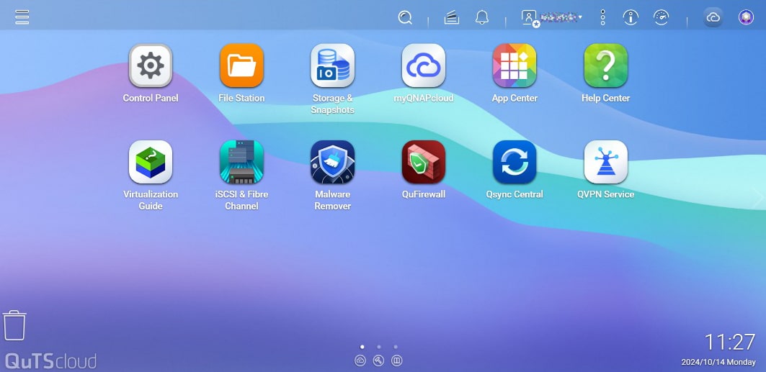The width and height of the screenshot is (766, 372).
Task: Select the first desktop page dot
Action: point(362,347)
